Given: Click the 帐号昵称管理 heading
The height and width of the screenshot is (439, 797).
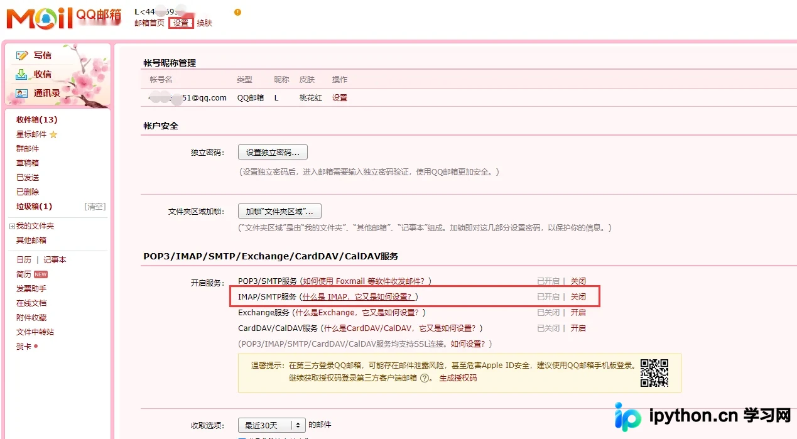Looking at the screenshot, I should [x=170, y=63].
